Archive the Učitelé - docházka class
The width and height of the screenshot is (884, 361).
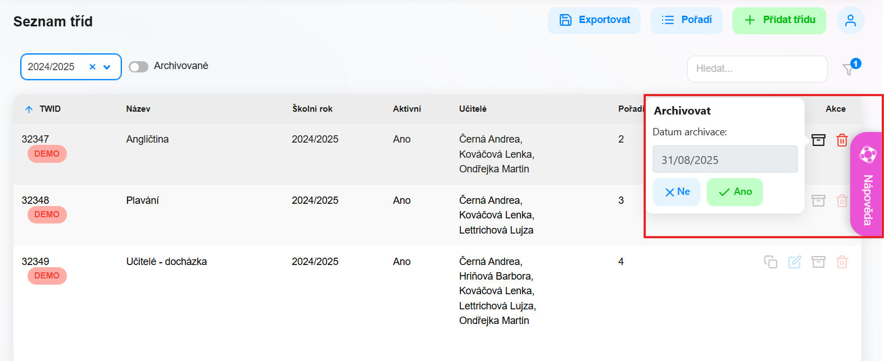pos(818,262)
